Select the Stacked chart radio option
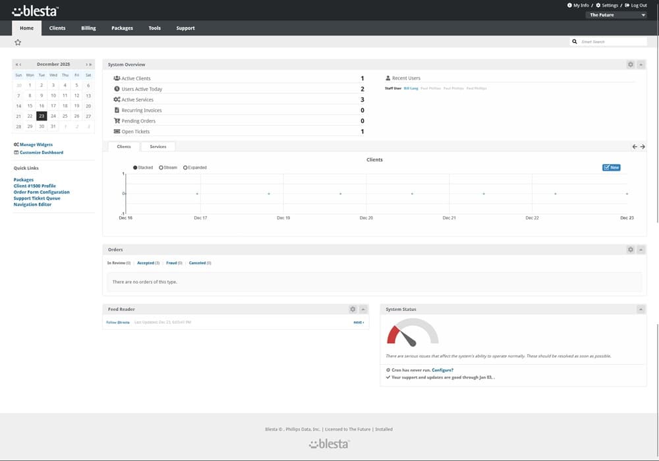This screenshot has width=659, height=461. coord(136,168)
